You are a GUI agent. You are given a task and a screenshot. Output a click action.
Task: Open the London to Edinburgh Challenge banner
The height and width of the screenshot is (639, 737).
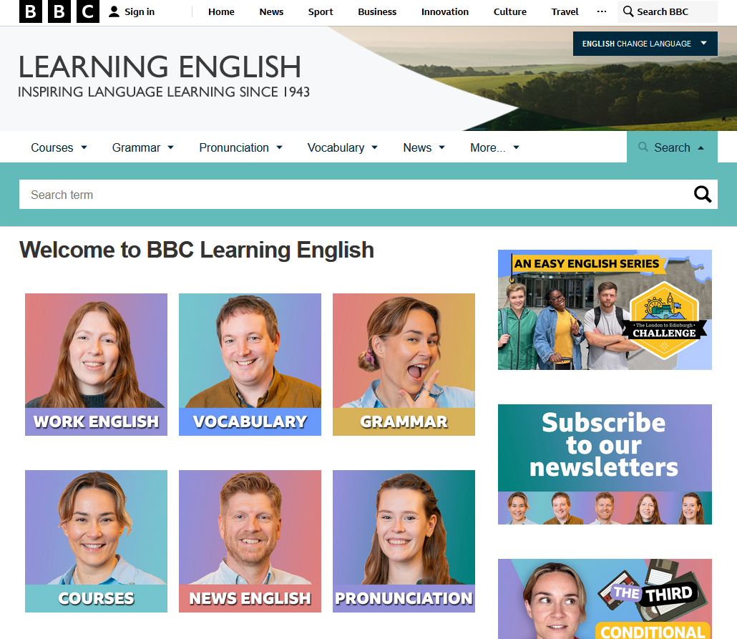605,309
